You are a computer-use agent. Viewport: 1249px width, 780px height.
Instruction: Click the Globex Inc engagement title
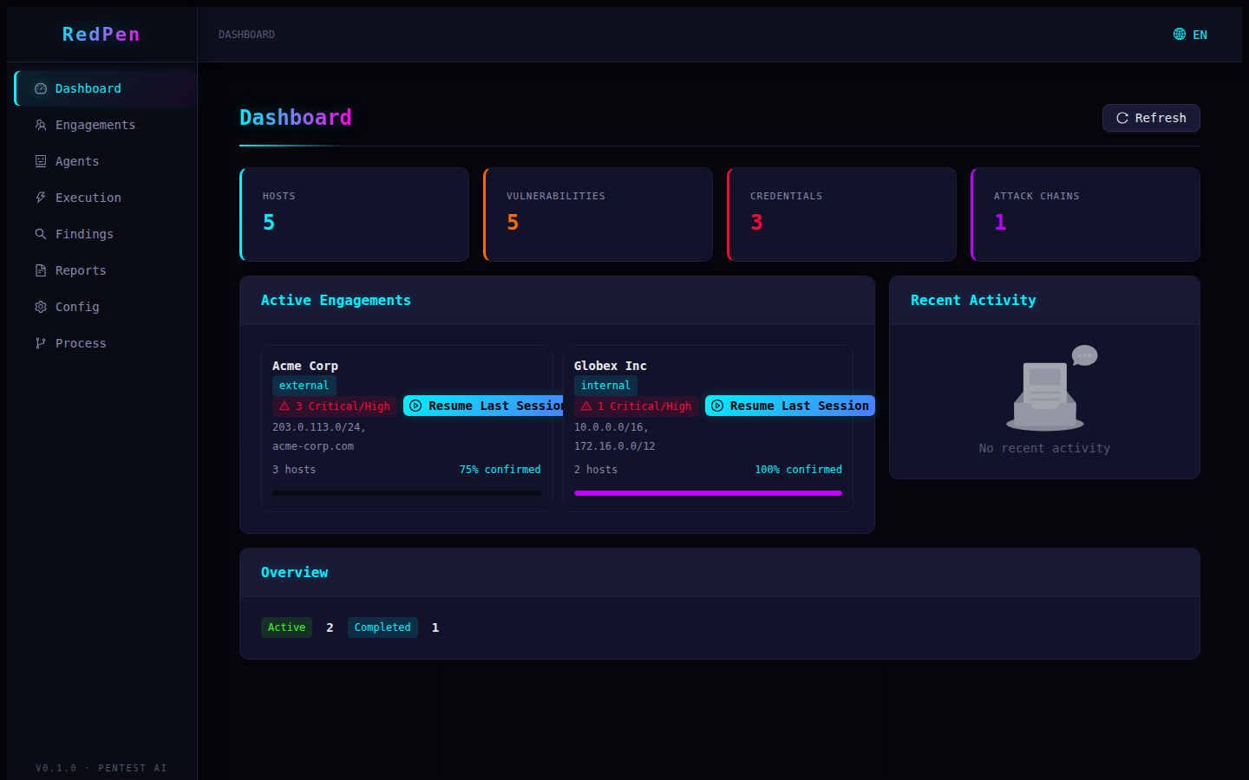pos(611,366)
